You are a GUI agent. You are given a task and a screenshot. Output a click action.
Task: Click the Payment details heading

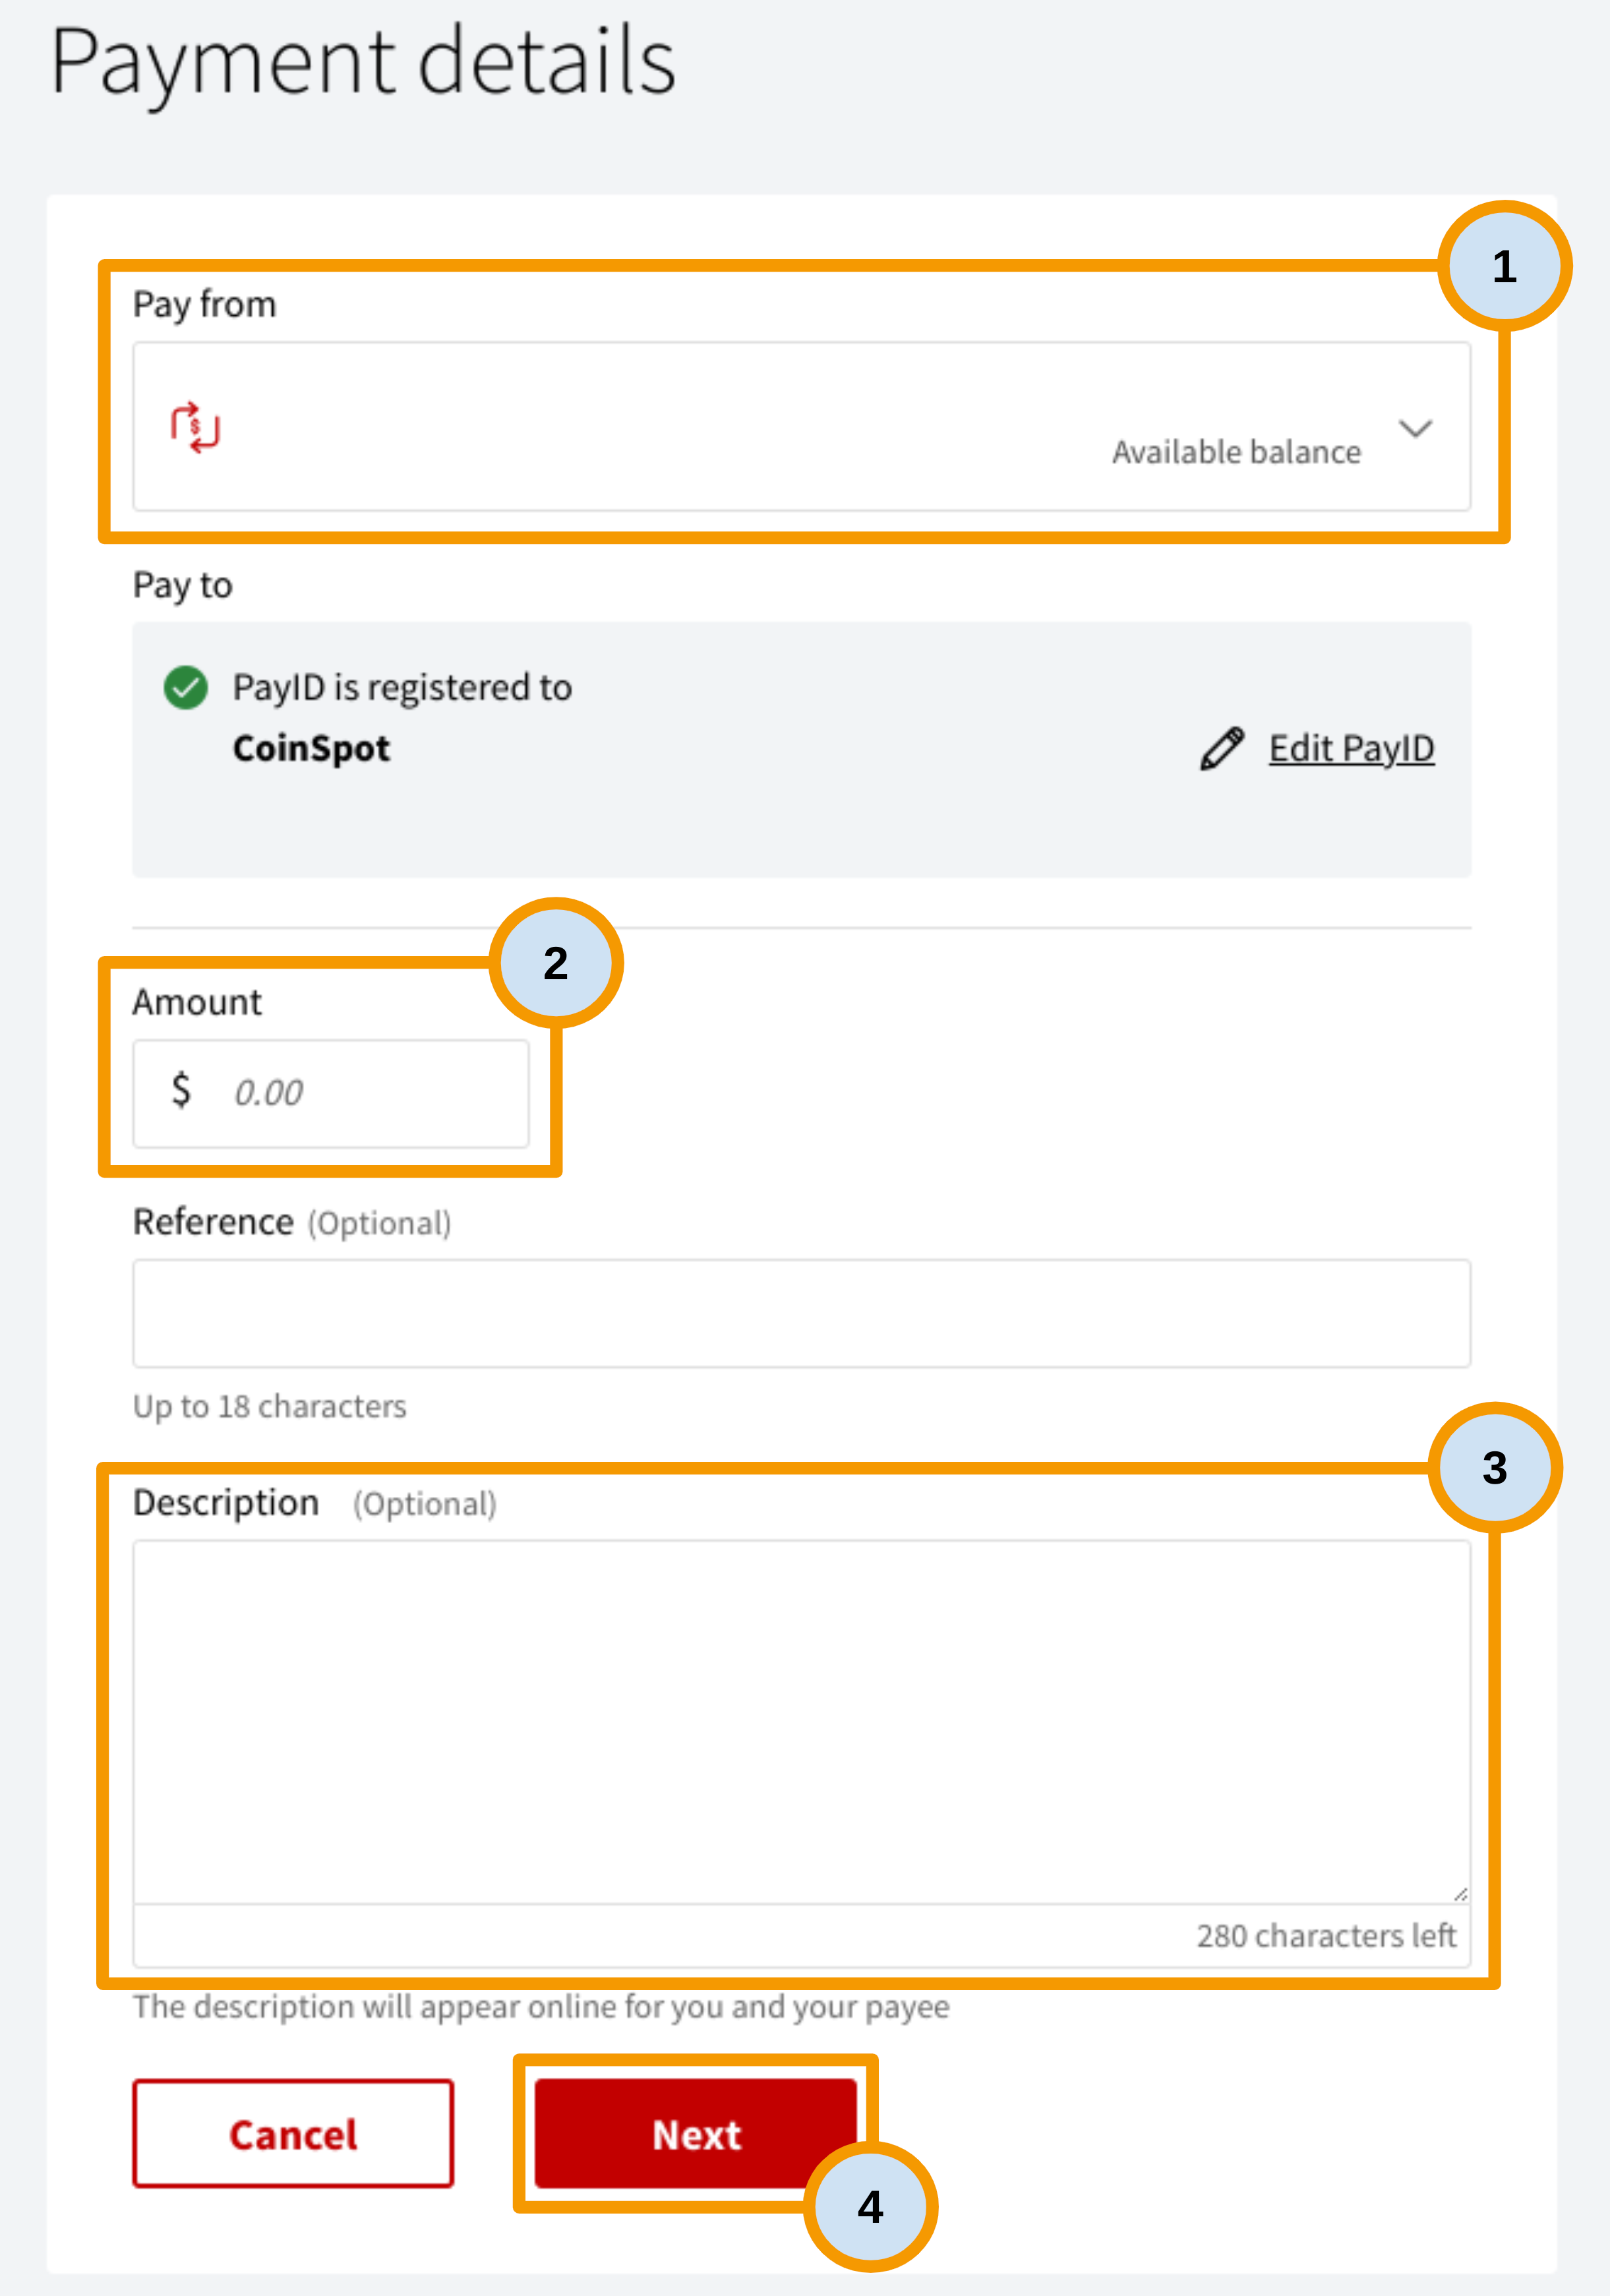(364, 62)
